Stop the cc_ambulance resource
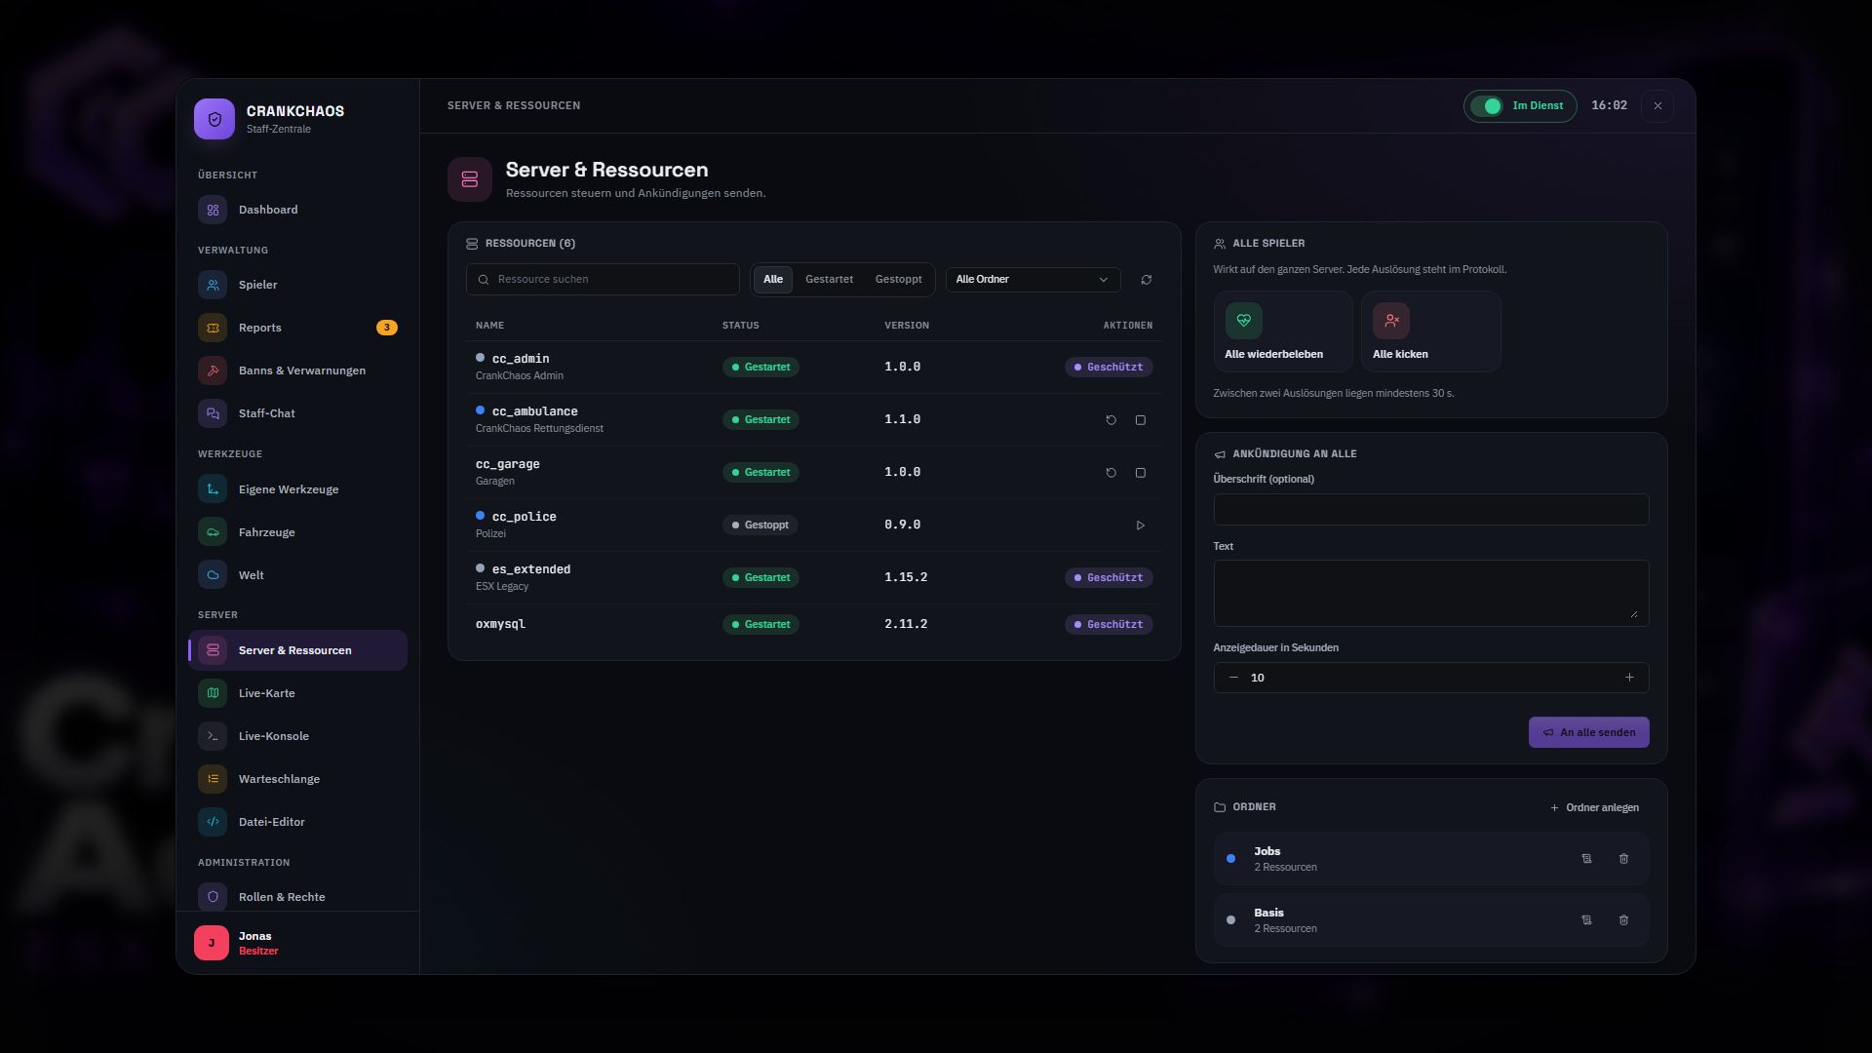This screenshot has width=1872, height=1053. coord(1140,420)
